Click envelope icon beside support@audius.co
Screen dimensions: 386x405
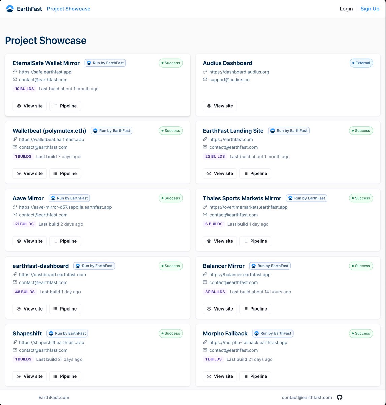(x=205, y=80)
